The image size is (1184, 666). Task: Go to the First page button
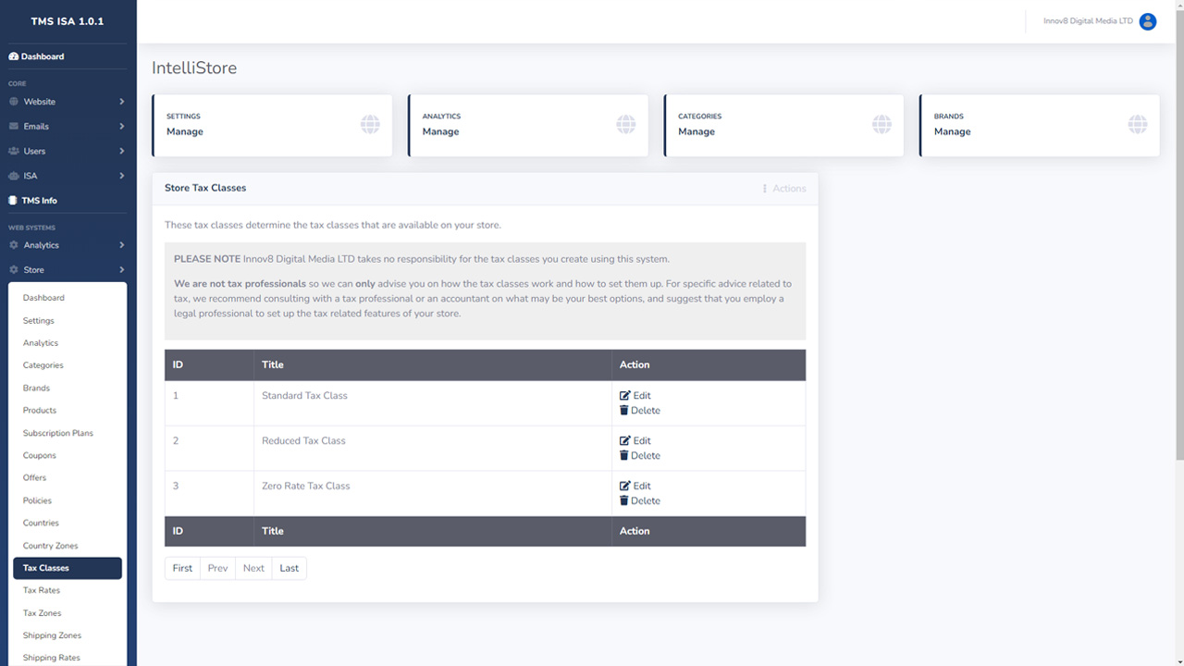[182, 568]
